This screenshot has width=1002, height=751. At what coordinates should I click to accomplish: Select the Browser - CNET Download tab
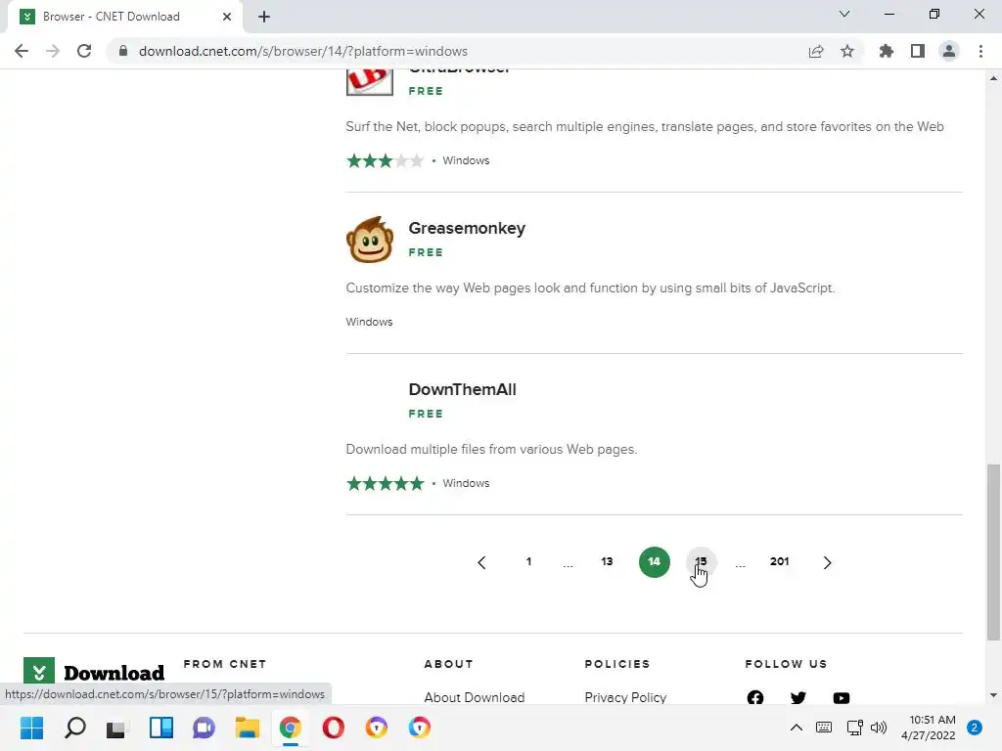tap(124, 17)
